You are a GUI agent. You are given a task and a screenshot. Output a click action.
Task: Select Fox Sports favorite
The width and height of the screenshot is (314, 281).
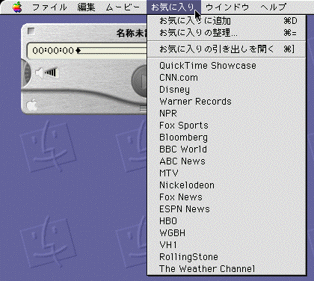[x=227, y=126]
